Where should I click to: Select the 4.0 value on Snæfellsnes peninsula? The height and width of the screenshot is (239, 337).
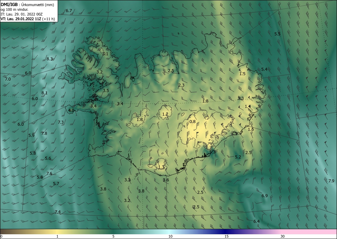click(x=71, y=111)
